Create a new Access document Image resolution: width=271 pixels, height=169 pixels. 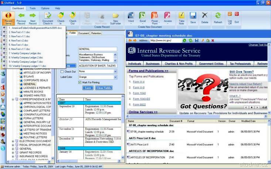(167, 18)
